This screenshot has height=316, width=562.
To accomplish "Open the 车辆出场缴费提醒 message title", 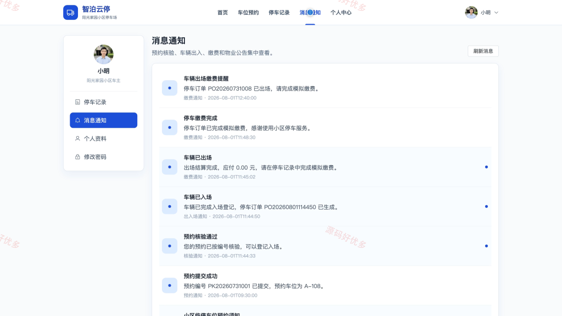I will point(206,79).
